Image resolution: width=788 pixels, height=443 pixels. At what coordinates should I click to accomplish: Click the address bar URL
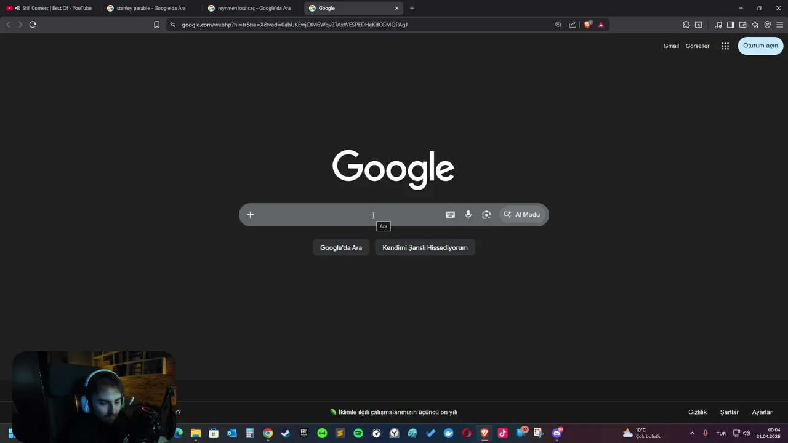pyautogui.click(x=294, y=25)
